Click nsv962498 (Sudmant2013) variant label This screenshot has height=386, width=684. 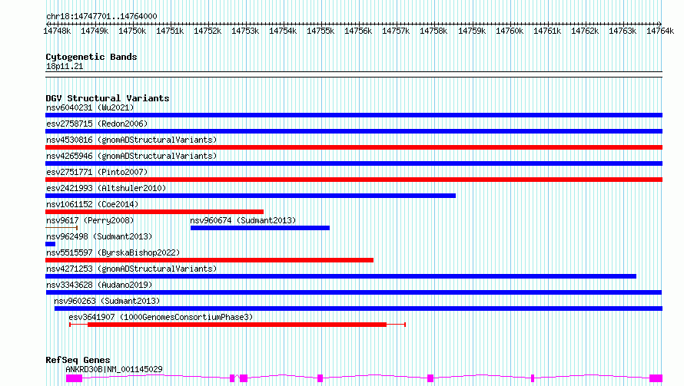(x=99, y=236)
